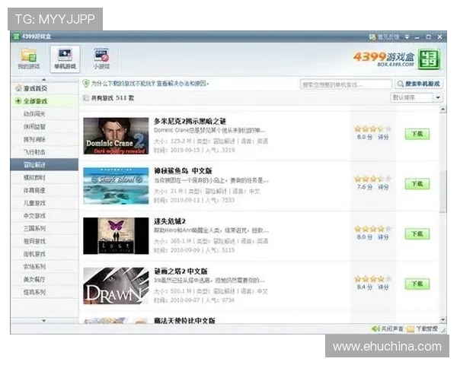
Task: Click the icon beside 共有游戏 511 款
Action: coord(86,98)
